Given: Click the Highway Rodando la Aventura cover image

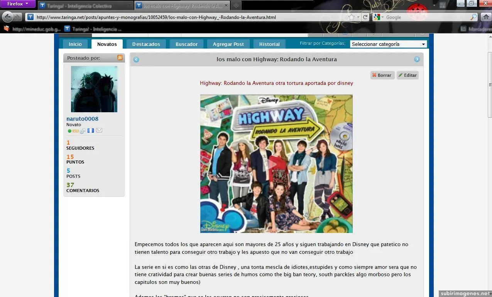Looking at the screenshot, I should [x=276, y=164].
